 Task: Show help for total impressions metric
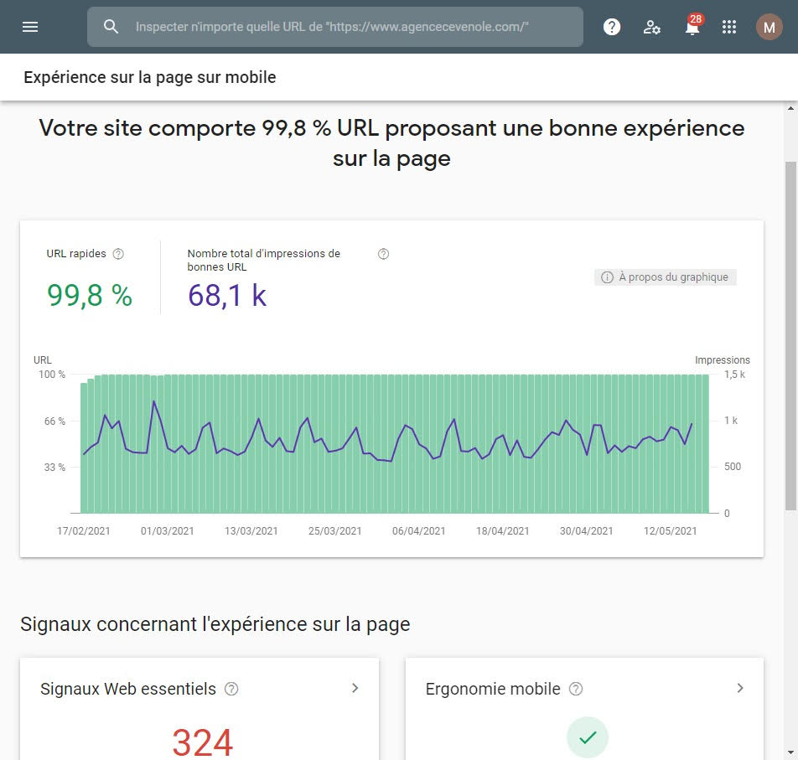(x=383, y=254)
